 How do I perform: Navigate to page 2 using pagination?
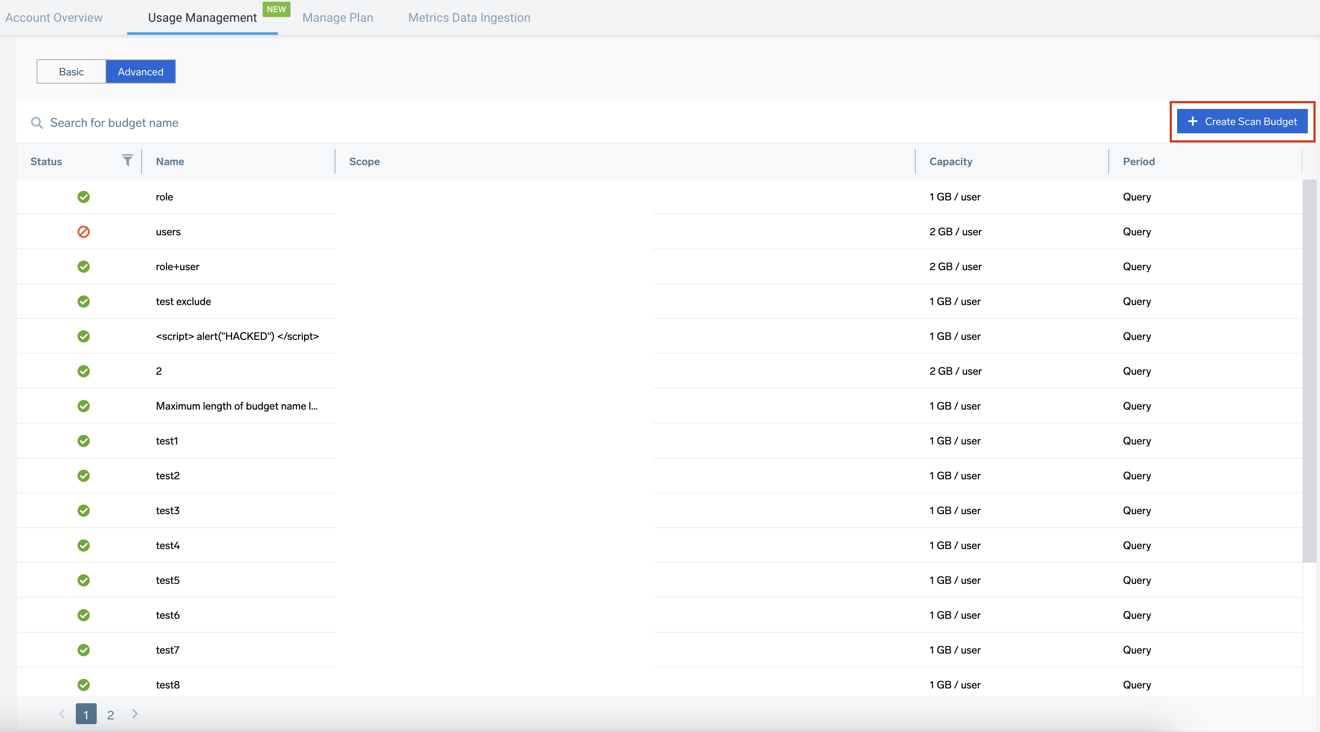click(x=111, y=714)
